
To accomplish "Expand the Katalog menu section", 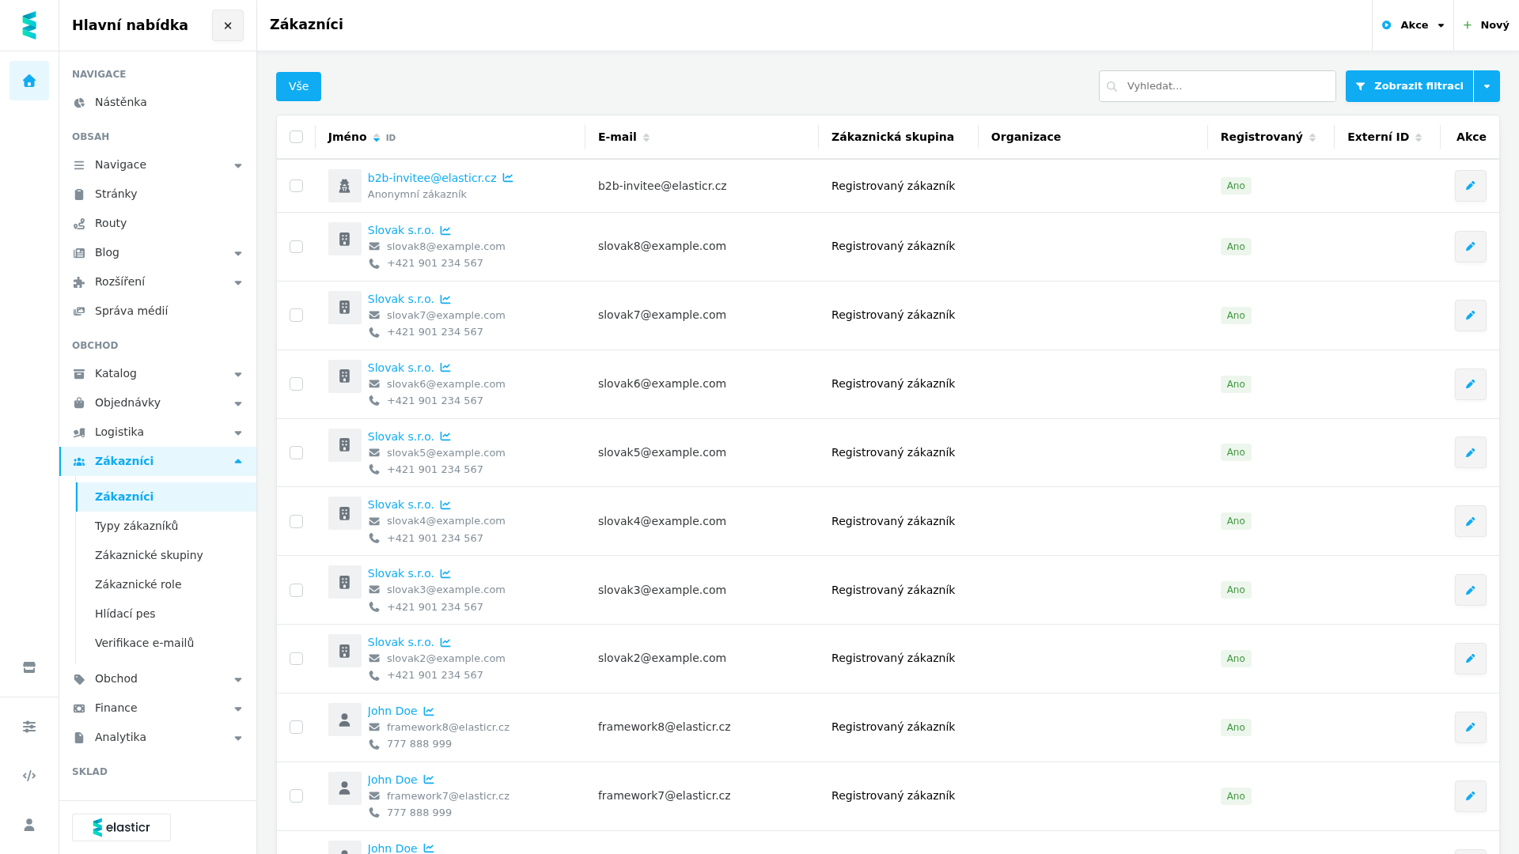I will 157,373.
